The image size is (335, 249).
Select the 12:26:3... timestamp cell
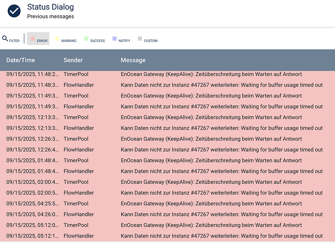coord(32,139)
